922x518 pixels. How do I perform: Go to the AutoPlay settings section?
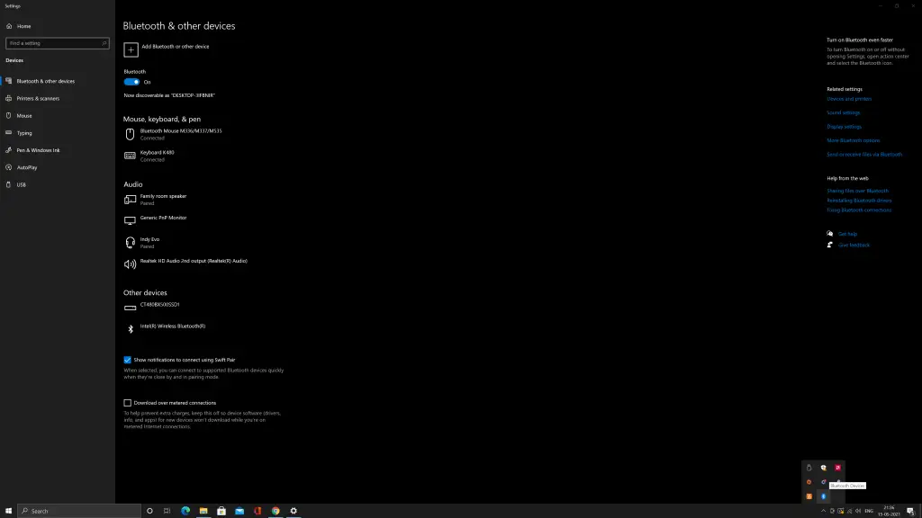click(x=27, y=167)
